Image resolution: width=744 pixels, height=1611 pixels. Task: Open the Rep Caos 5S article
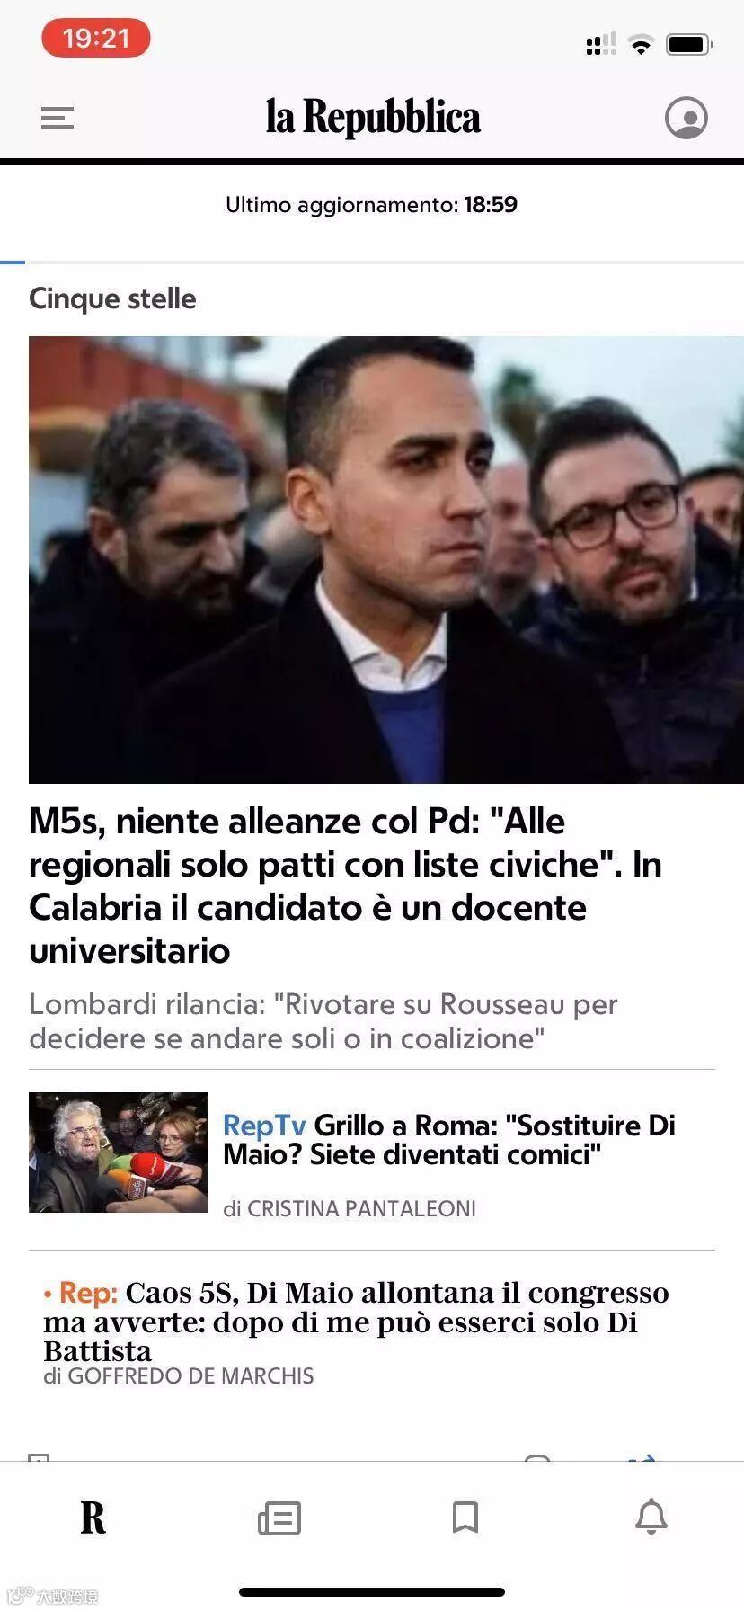pos(357,1322)
